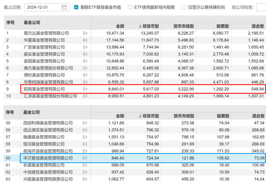Select company name 华夏基金管理有限公司
This screenshot has width=266, height=182.
coord(44,40)
